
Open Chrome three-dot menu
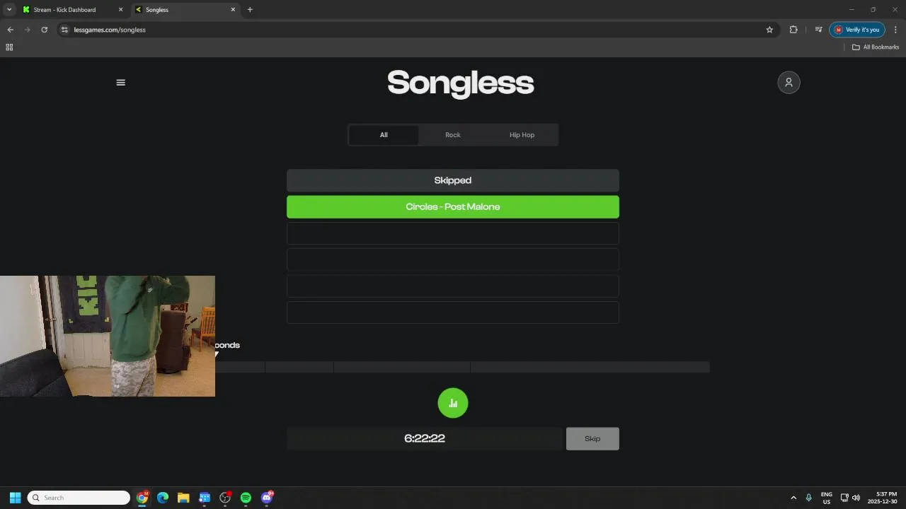(x=895, y=30)
